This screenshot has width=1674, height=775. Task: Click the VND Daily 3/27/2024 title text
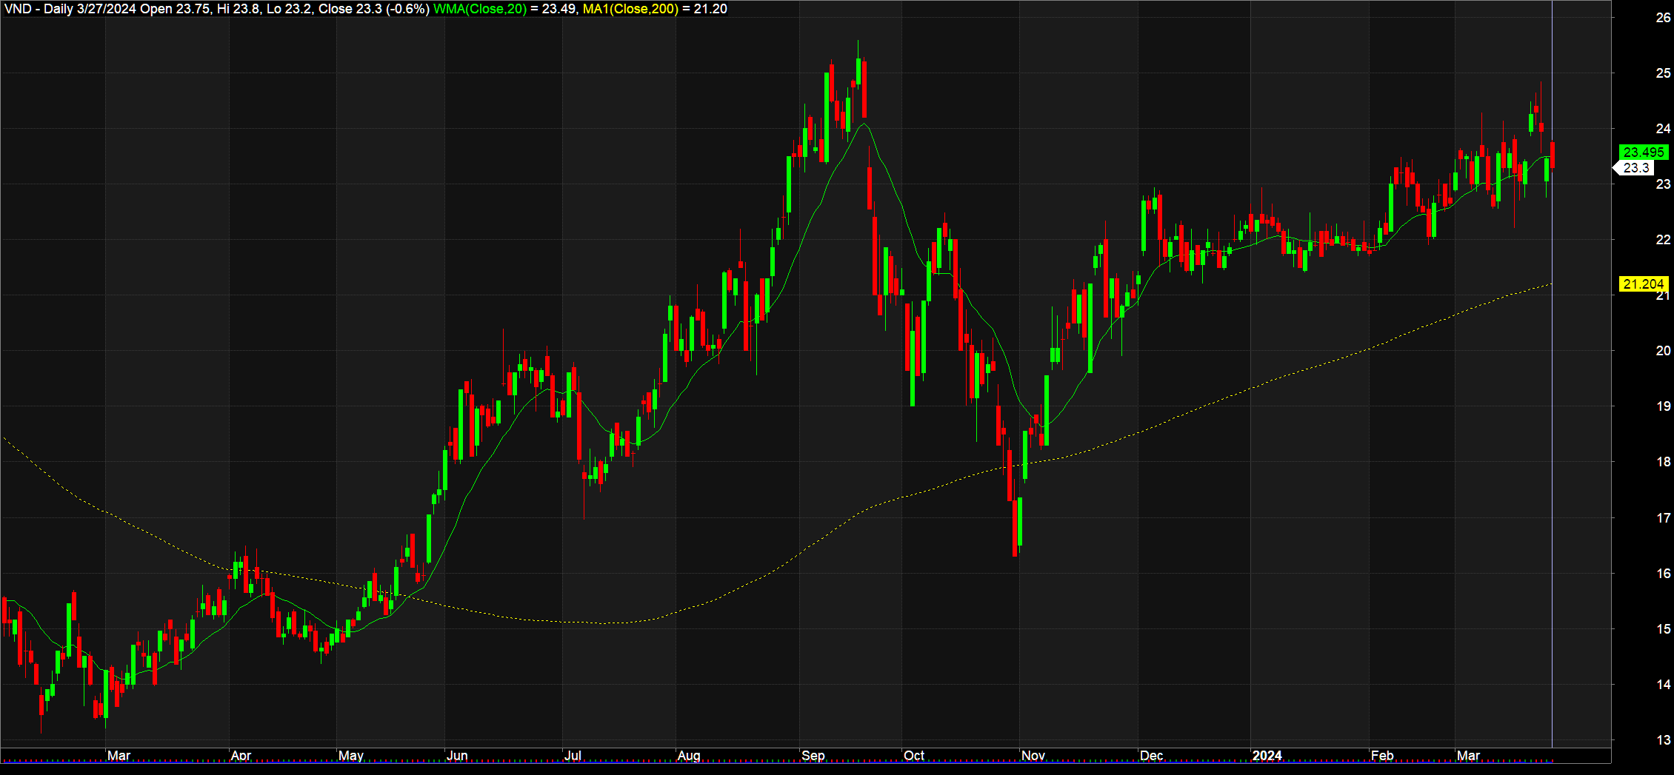tap(70, 9)
